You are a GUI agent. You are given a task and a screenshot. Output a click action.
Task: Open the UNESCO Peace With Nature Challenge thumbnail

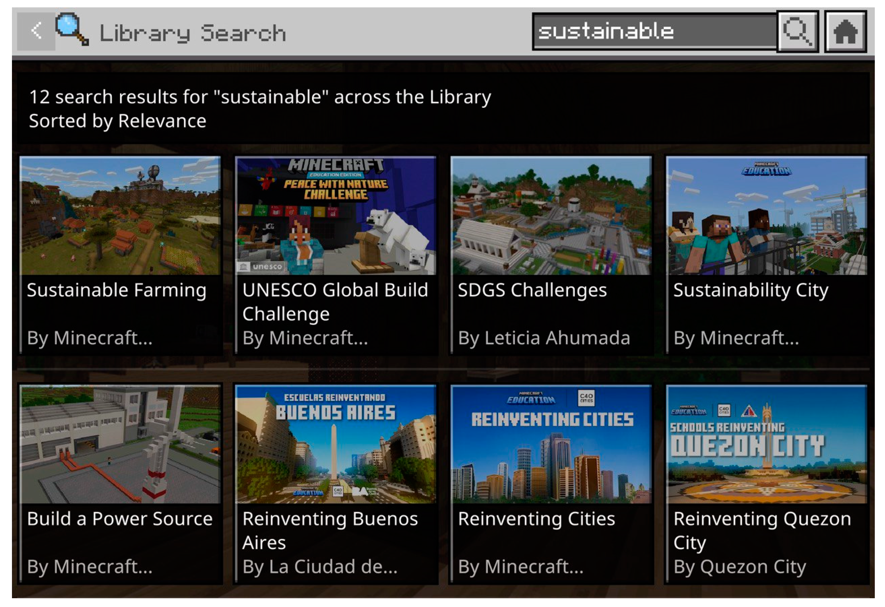336,216
